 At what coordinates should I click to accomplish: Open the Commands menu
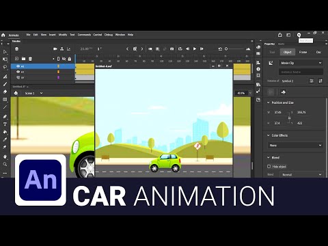(x=84, y=35)
